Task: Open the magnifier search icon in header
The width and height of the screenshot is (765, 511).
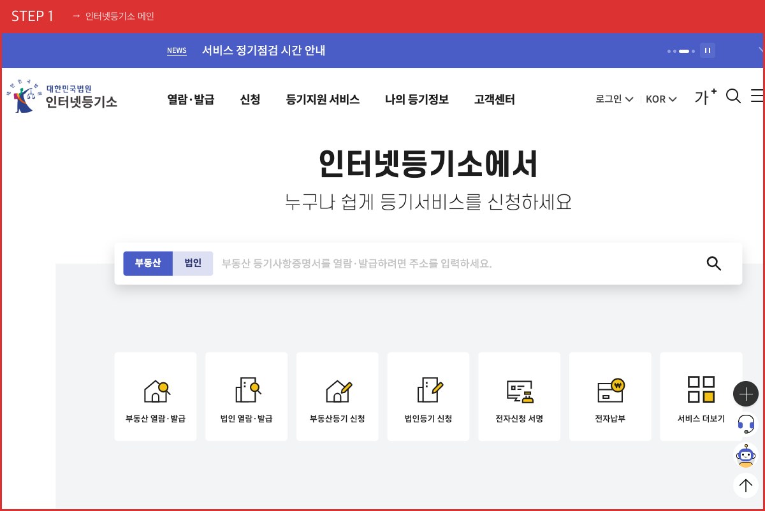Action: point(734,96)
